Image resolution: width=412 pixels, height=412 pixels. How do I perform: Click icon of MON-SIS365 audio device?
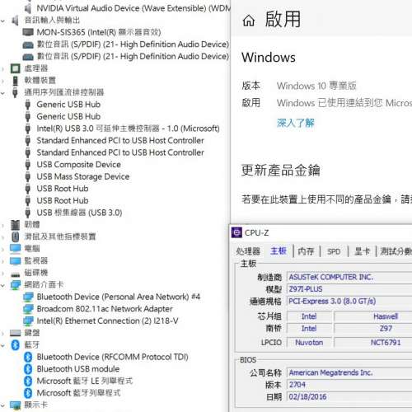pyautogui.click(x=28, y=32)
